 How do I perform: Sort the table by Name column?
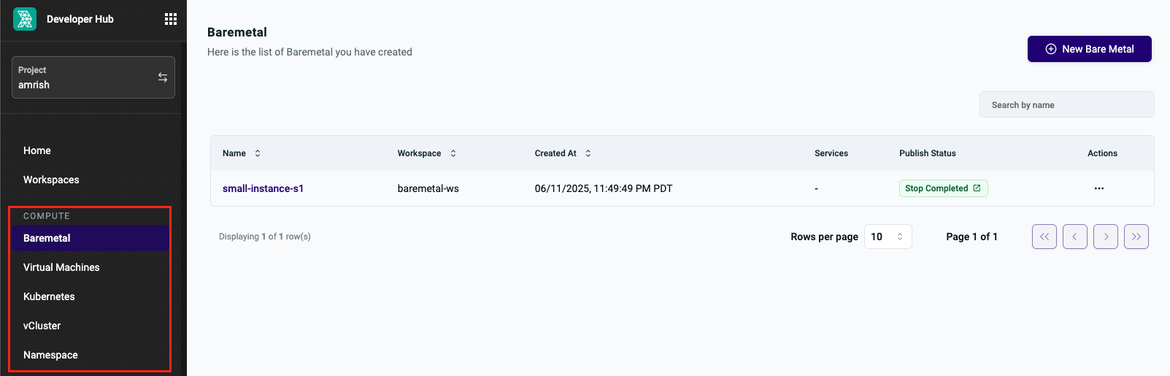(x=258, y=153)
